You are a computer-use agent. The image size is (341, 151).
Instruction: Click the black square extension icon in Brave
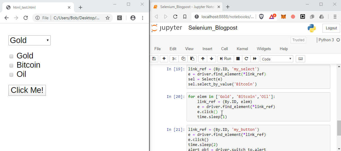tap(303, 17)
